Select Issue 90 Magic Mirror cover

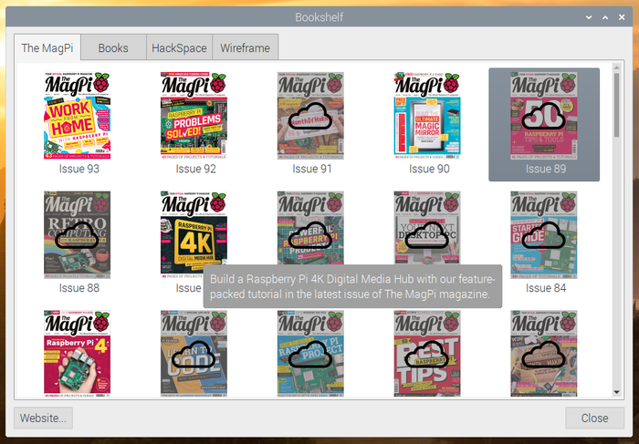427,116
